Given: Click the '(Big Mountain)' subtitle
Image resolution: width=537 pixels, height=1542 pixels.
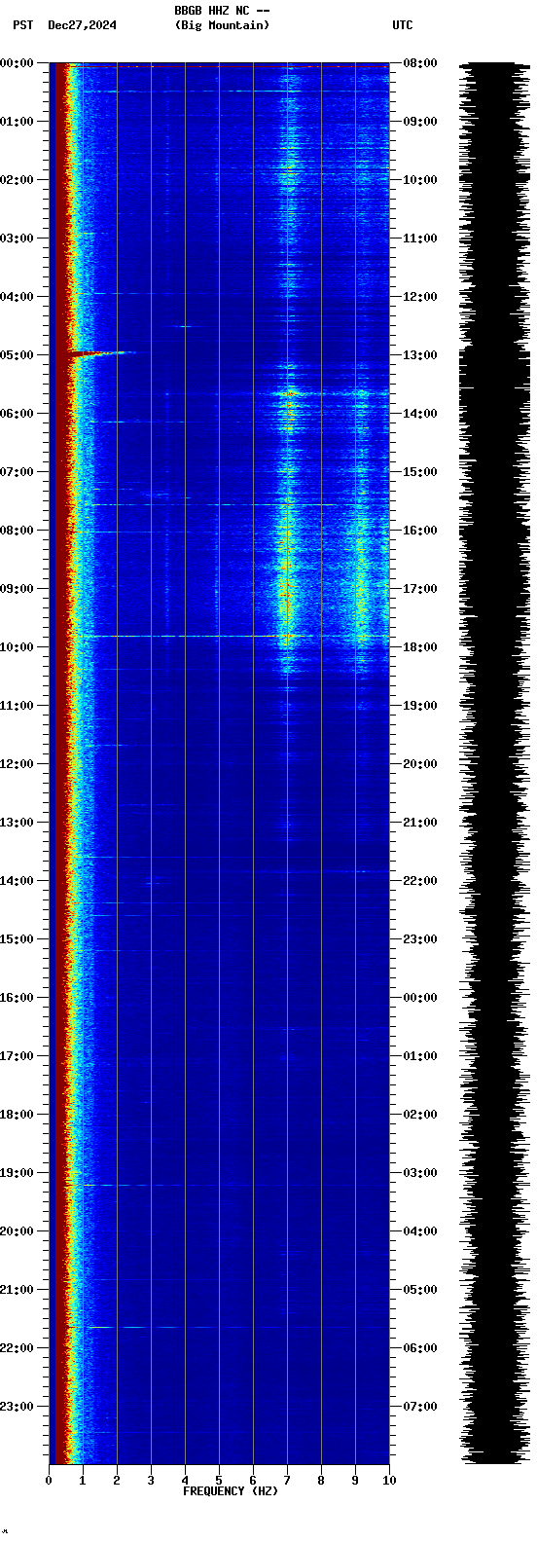Looking at the screenshot, I should pyautogui.click(x=222, y=25).
